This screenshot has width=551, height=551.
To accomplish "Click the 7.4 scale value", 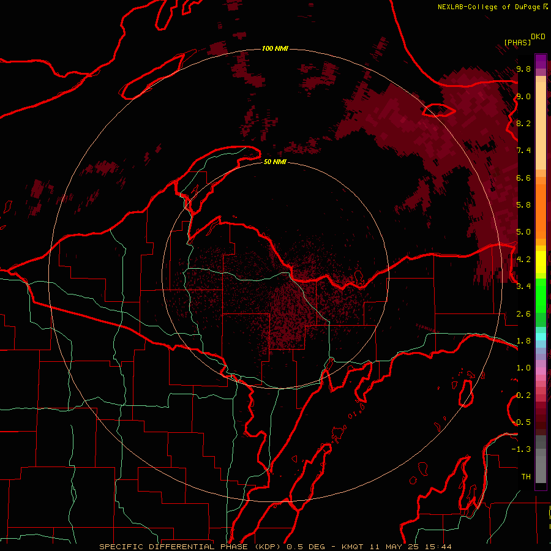I will (523, 151).
